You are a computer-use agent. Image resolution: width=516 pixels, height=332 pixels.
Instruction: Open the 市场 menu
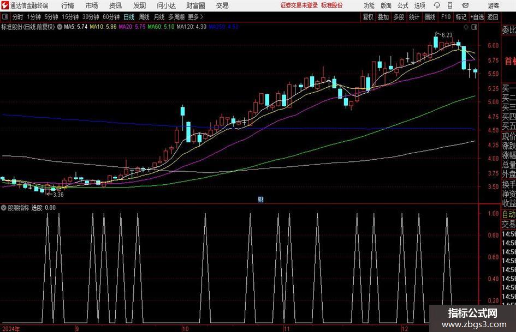click(92, 5)
